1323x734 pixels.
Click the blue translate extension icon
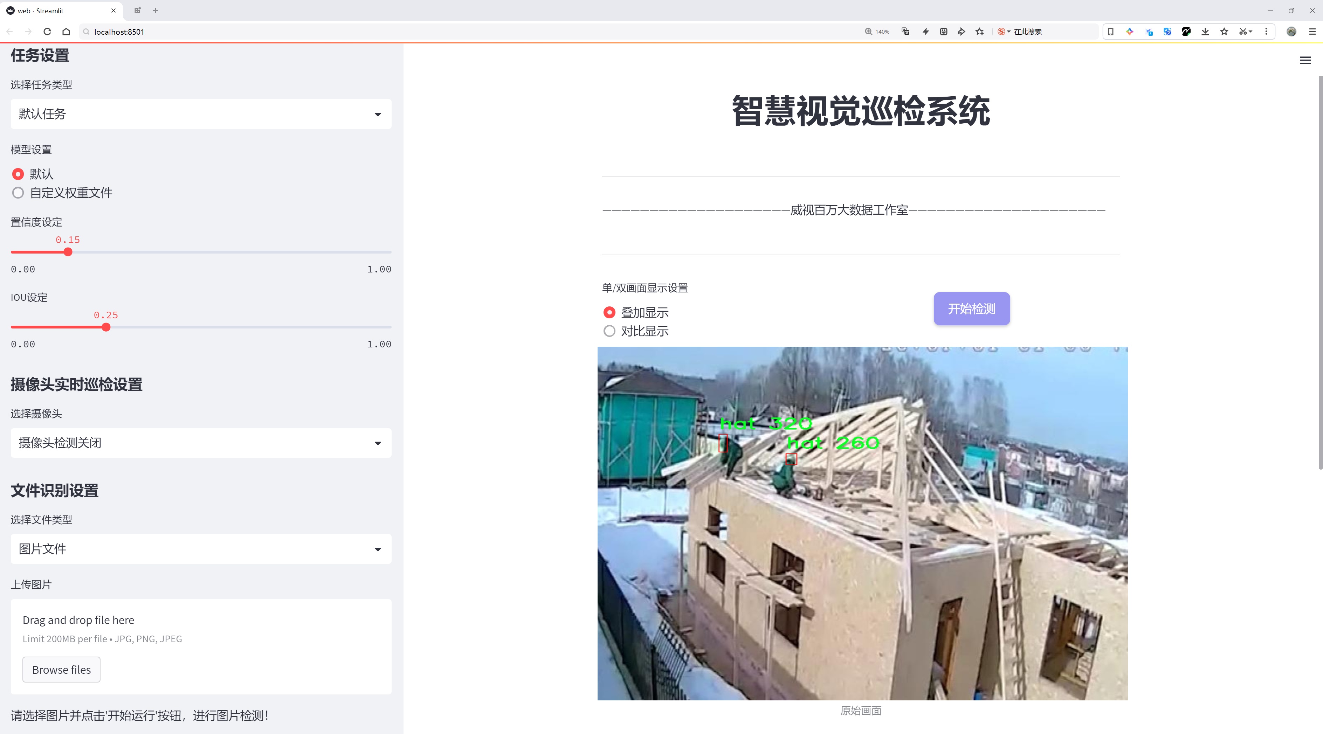[1167, 31]
